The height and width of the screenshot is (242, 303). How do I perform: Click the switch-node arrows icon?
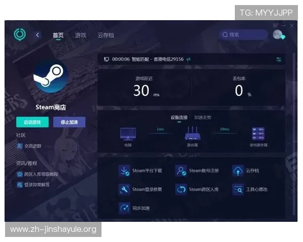click(188, 59)
